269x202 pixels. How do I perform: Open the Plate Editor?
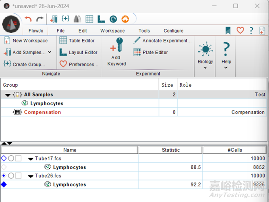click(x=151, y=52)
